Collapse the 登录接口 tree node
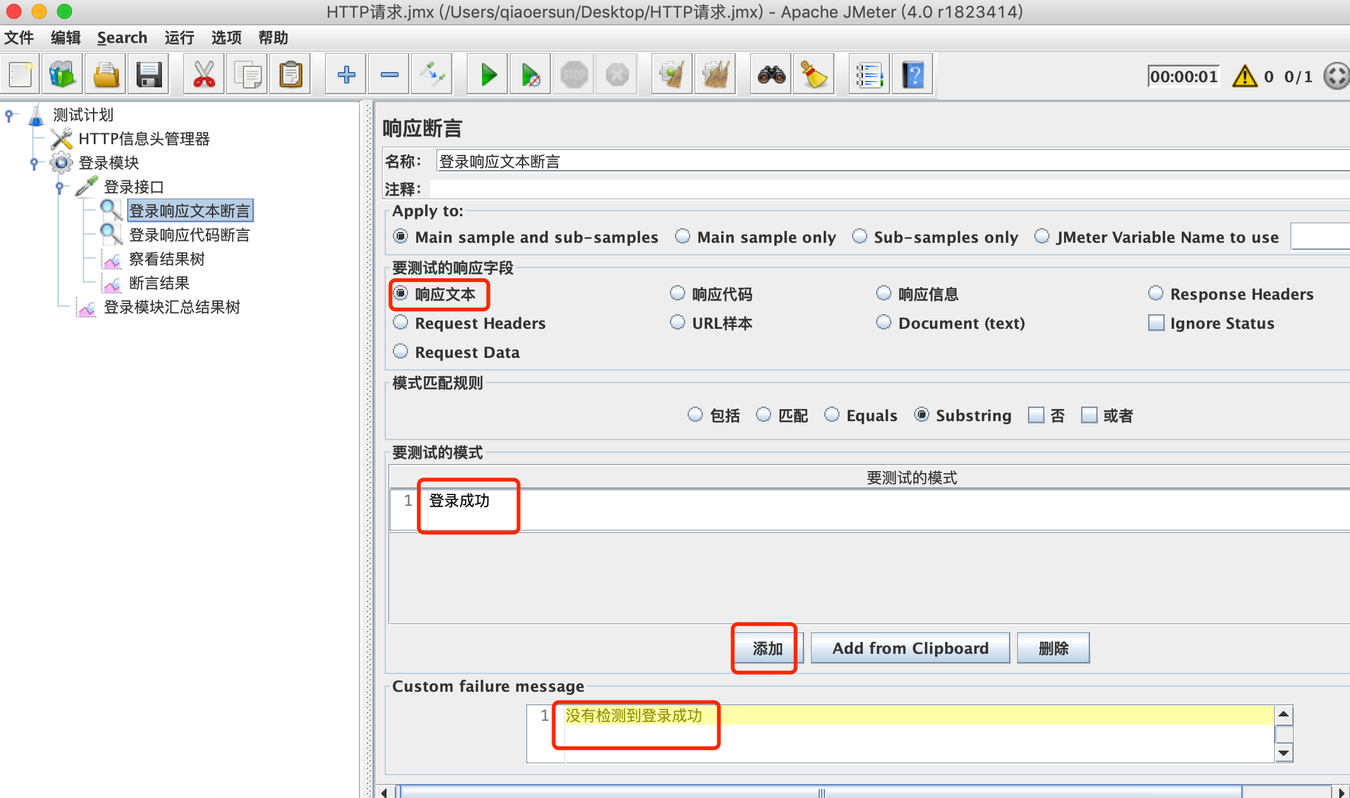The height and width of the screenshot is (798, 1350). point(59,187)
